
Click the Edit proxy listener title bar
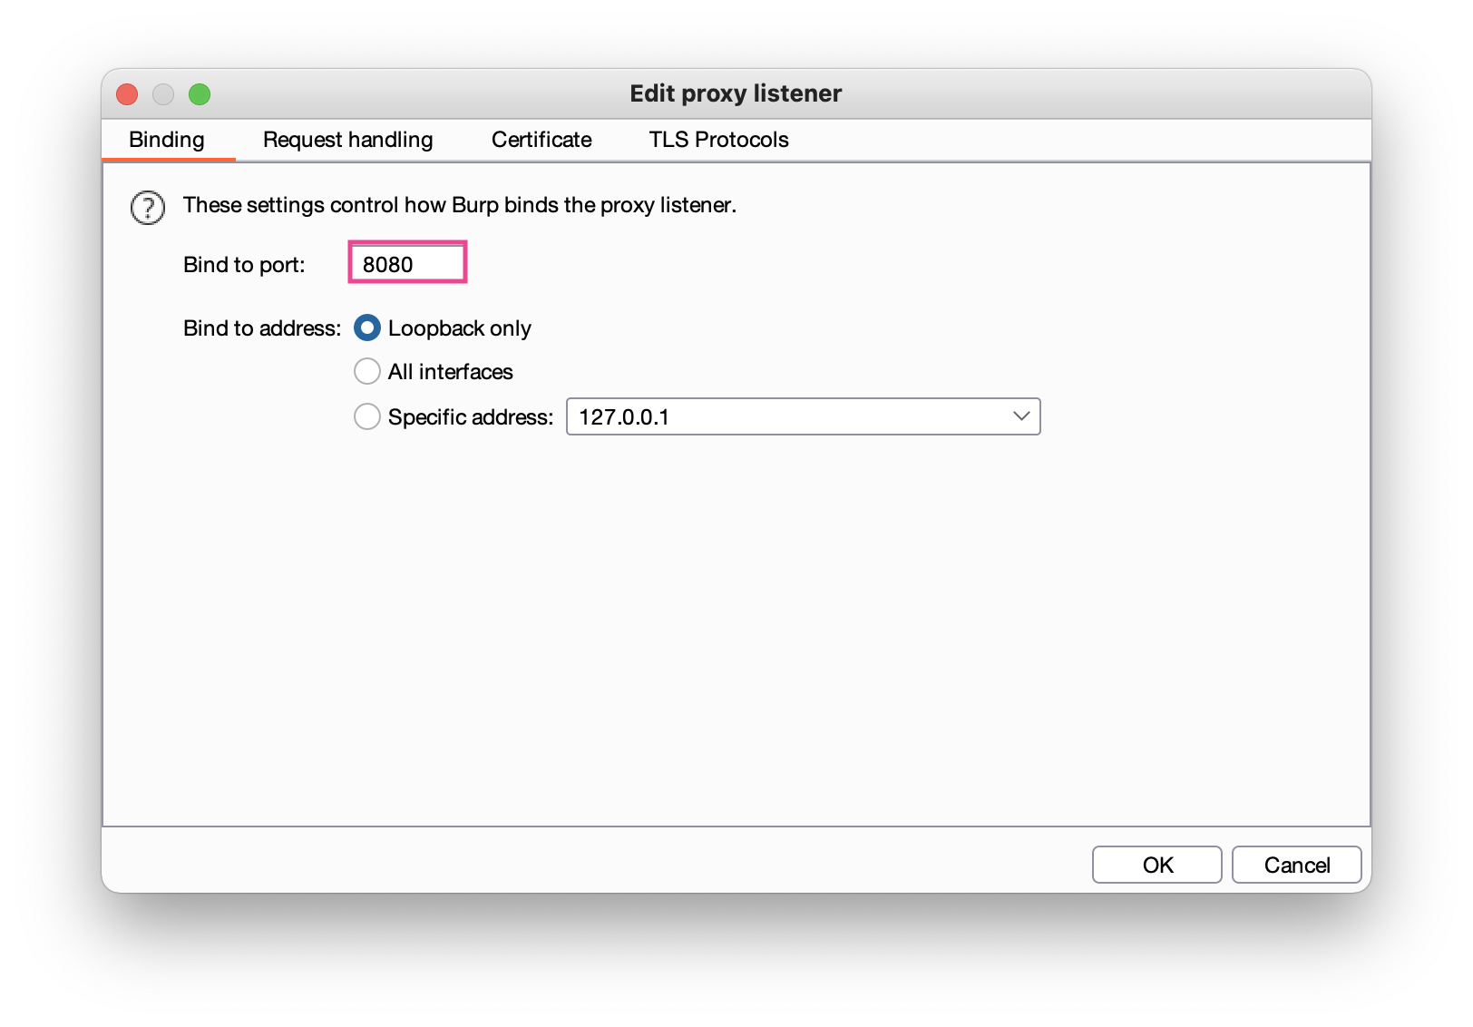736,93
